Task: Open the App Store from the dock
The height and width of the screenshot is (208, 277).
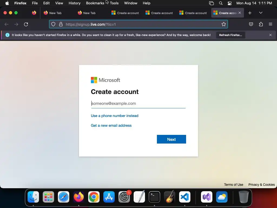Action: pyautogui.click(x=109, y=197)
